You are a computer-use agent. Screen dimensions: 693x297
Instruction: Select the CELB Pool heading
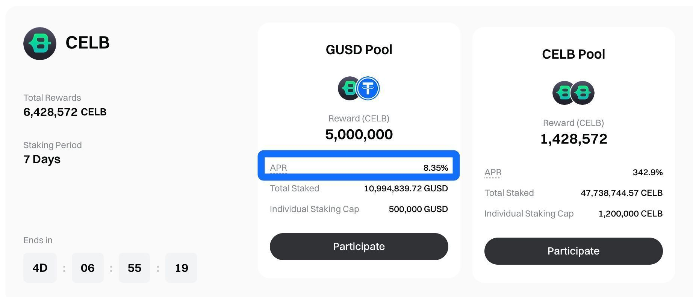(x=573, y=54)
